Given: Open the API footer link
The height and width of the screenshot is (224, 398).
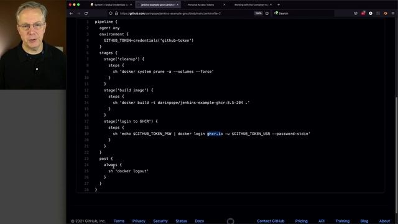Looking at the screenshot, I should click(x=322, y=222).
